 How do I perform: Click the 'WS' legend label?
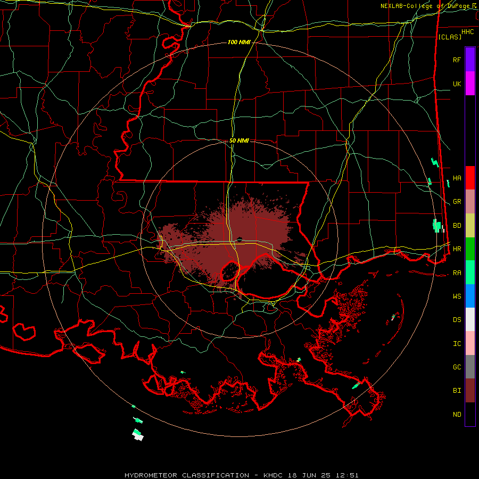[457, 296]
